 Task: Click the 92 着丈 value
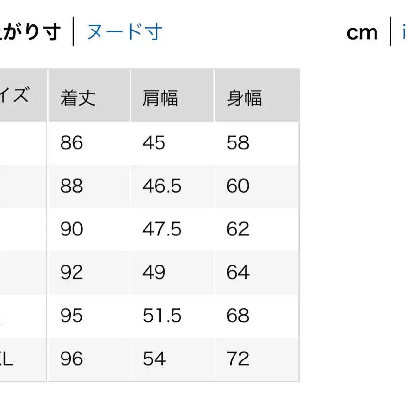[72, 272]
